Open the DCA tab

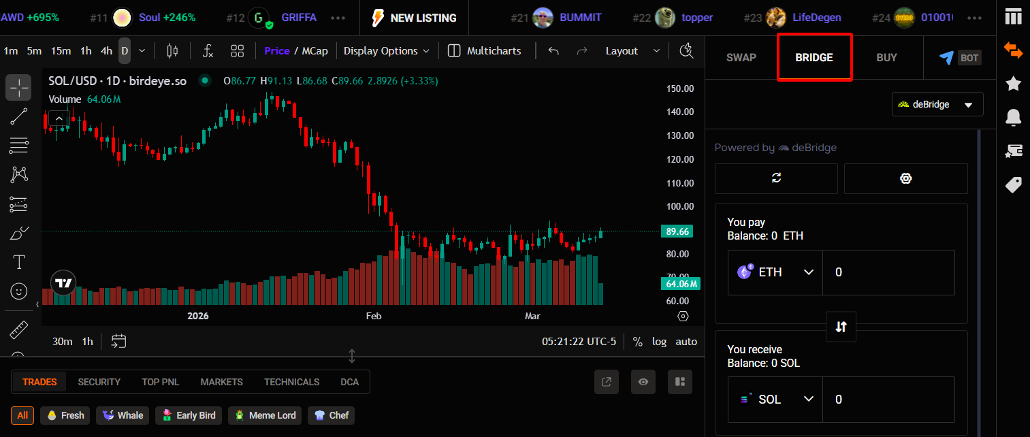pyautogui.click(x=349, y=382)
